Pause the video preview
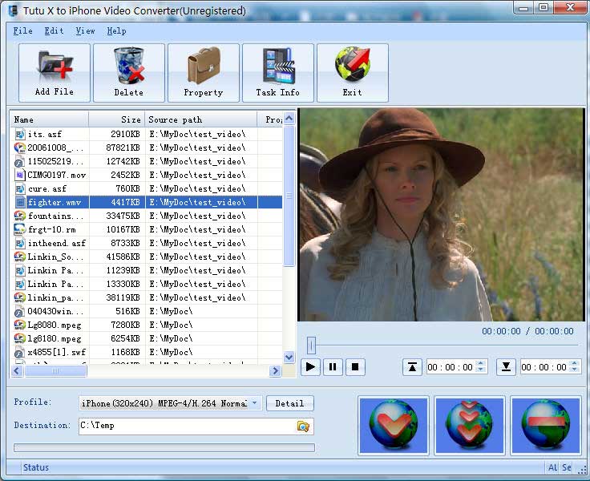 333,366
